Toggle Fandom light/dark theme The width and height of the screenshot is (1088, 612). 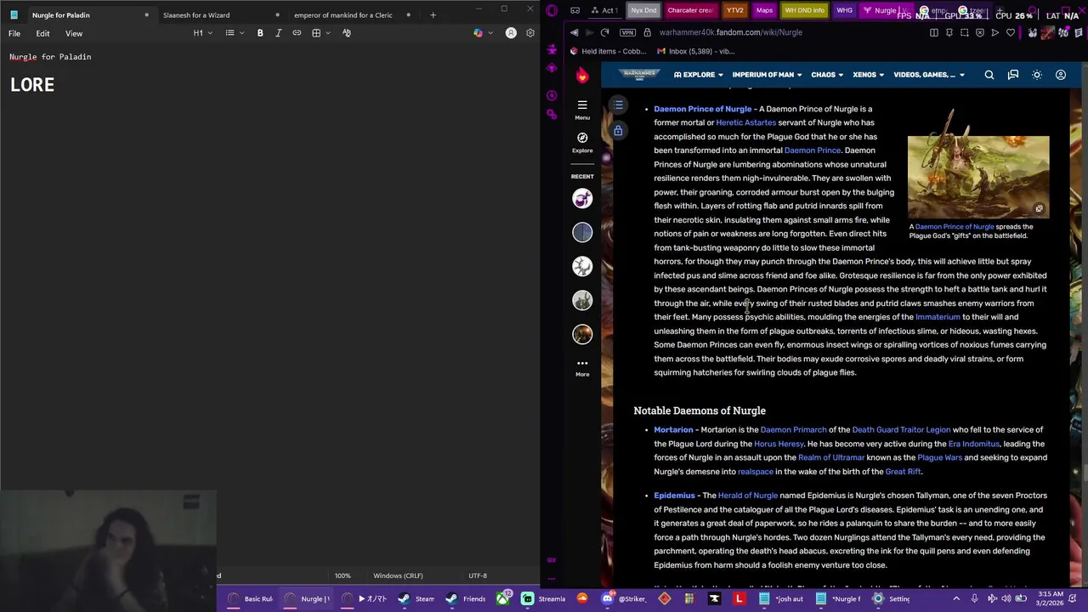[1037, 75]
